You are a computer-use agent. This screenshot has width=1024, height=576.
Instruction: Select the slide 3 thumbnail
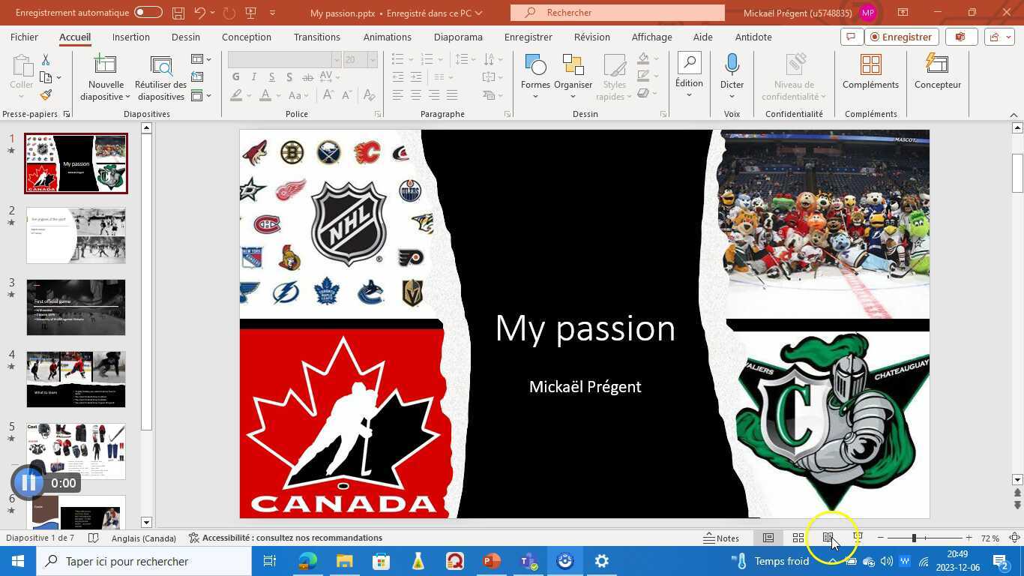[x=75, y=307]
